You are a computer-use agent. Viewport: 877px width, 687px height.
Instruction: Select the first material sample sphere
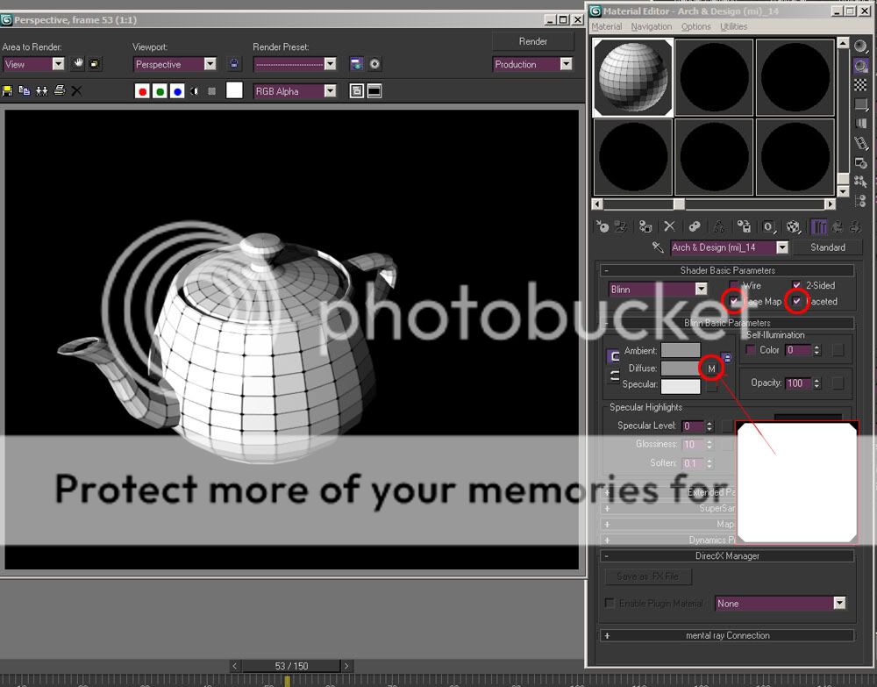tap(632, 77)
